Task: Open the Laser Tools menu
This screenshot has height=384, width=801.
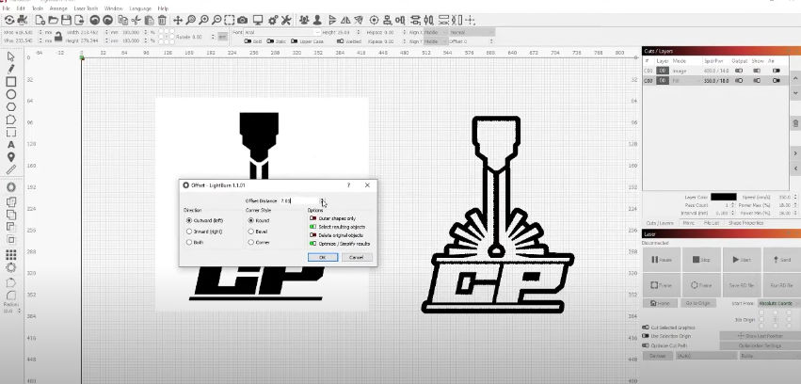Action: tap(86, 8)
